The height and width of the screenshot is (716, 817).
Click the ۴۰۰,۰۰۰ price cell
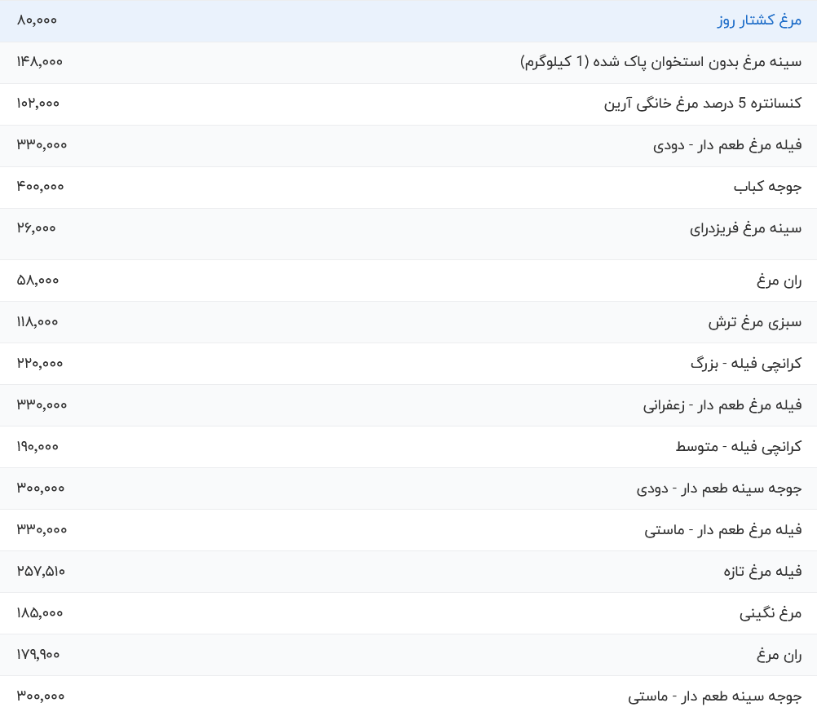click(x=40, y=187)
